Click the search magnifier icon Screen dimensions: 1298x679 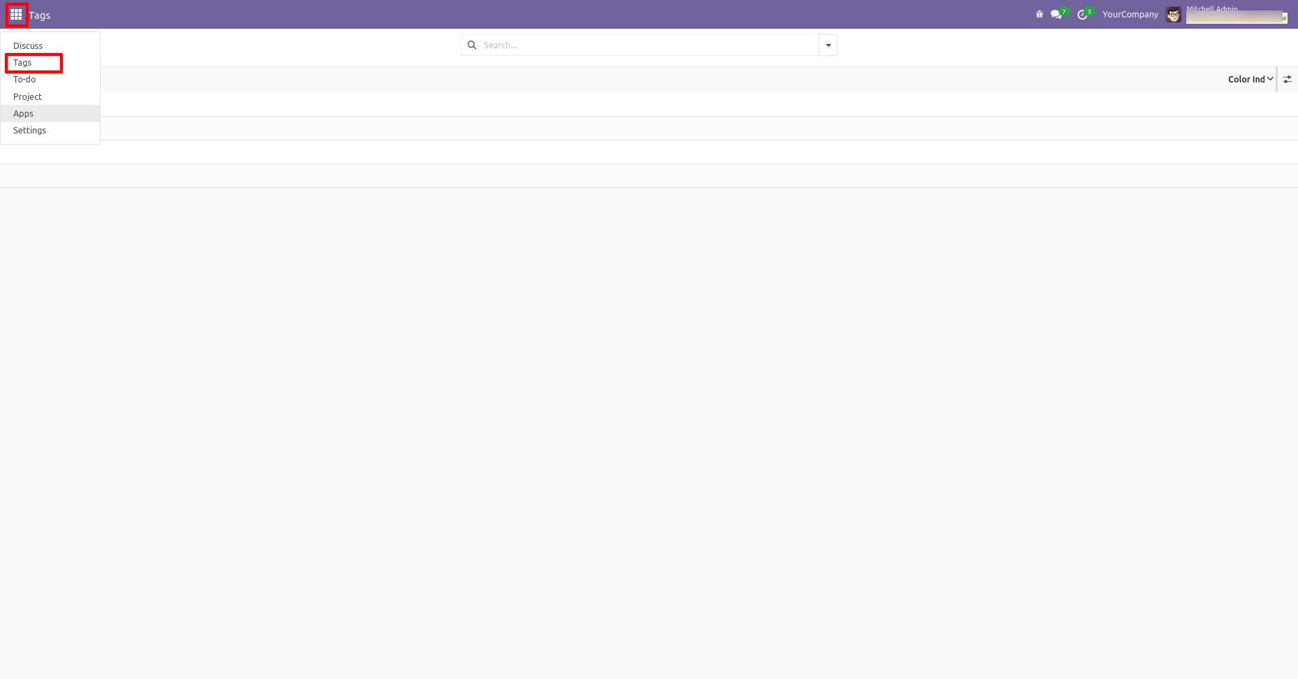click(x=472, y=45)
